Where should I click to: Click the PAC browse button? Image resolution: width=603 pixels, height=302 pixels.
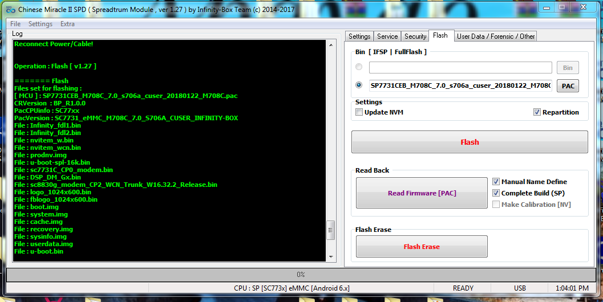(x=568, y=85)
